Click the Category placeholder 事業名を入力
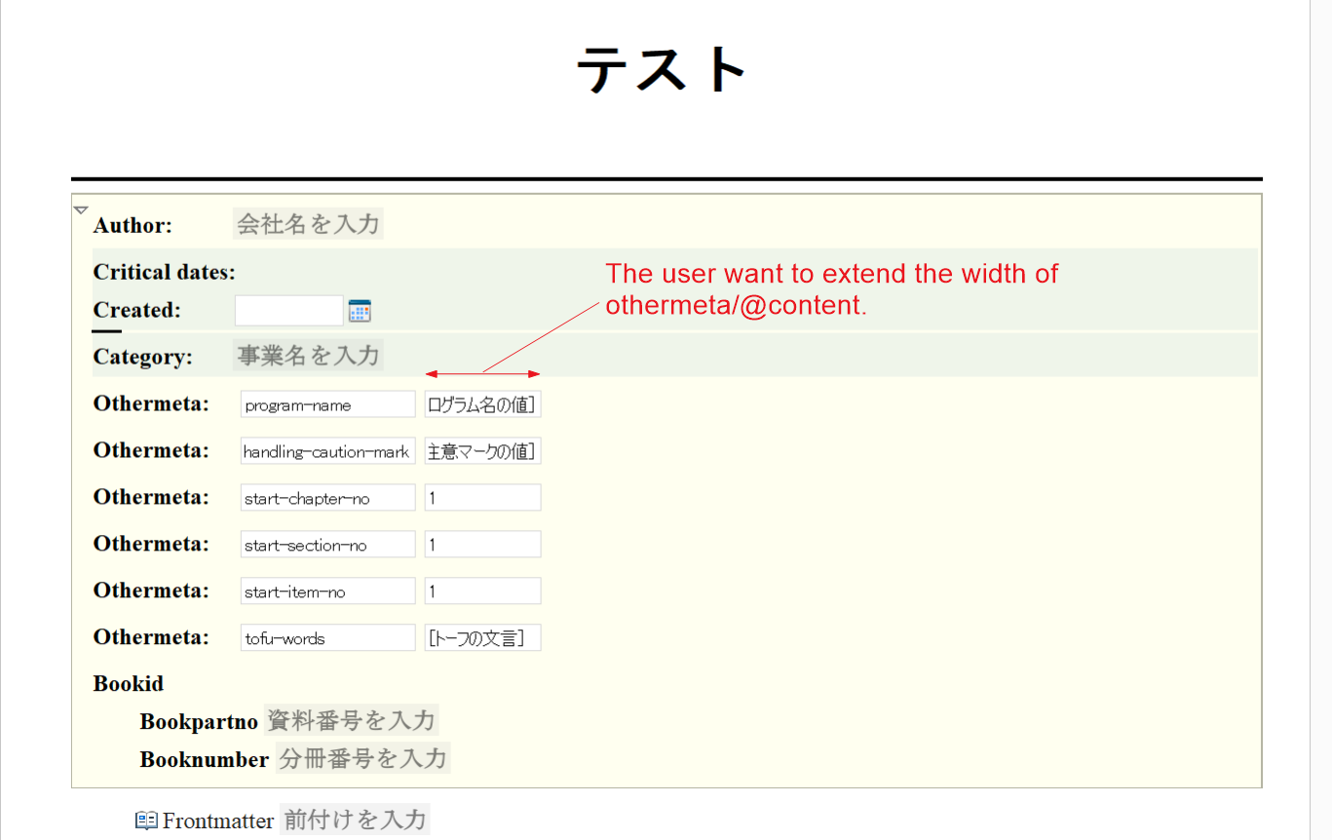 (308, 355)
